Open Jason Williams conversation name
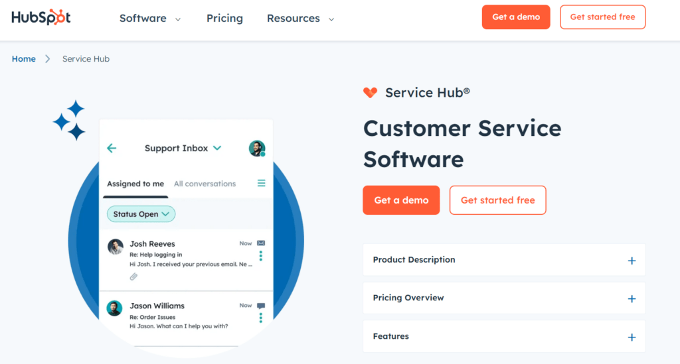 pyautogui.click(x=157, y=306)
